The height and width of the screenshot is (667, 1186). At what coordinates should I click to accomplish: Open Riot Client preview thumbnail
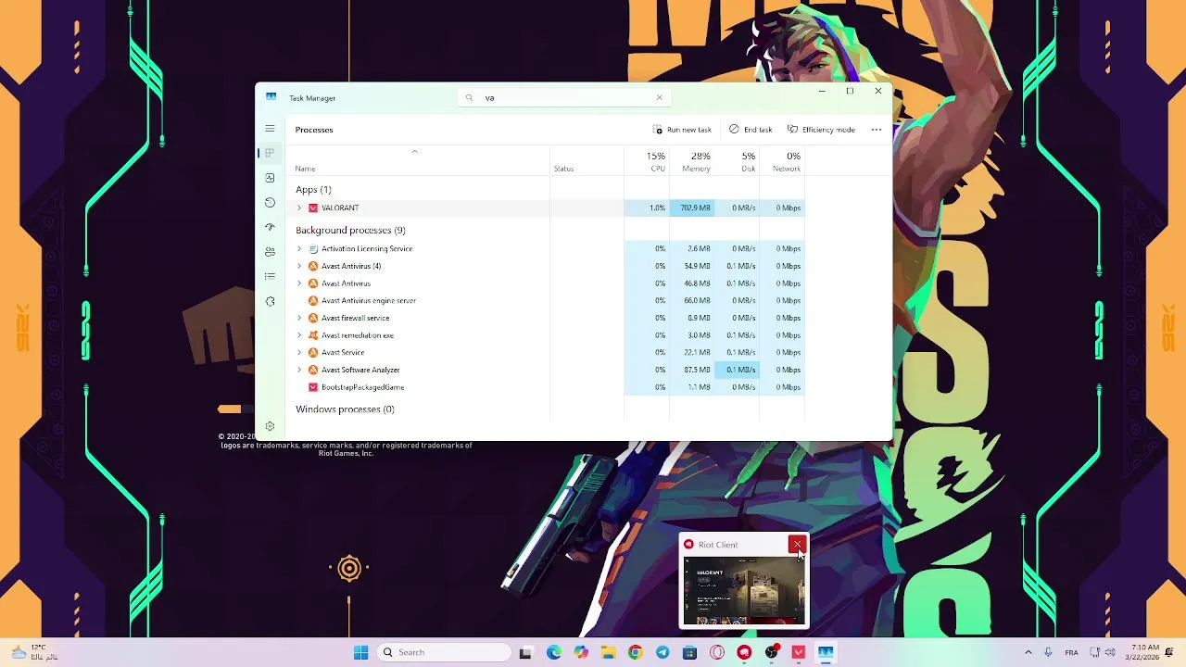pyautogui.click(x=744, y=591)
